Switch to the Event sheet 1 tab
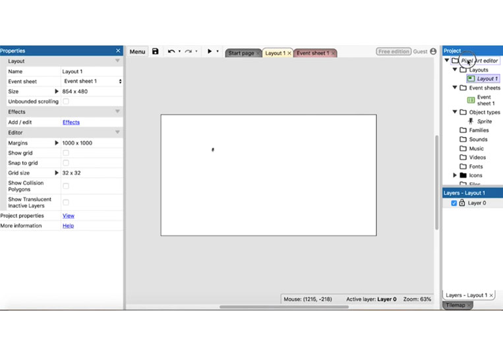This screenshot has height=356, width=503. pyautogui.click(x=312, y=53)
